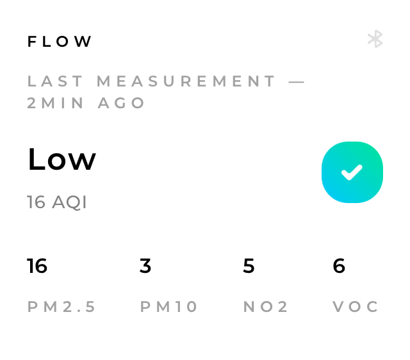The height and width of the screenshot is (360, 410).
Task: Select the VOC pollutant label
Action: tap(356, 307)
